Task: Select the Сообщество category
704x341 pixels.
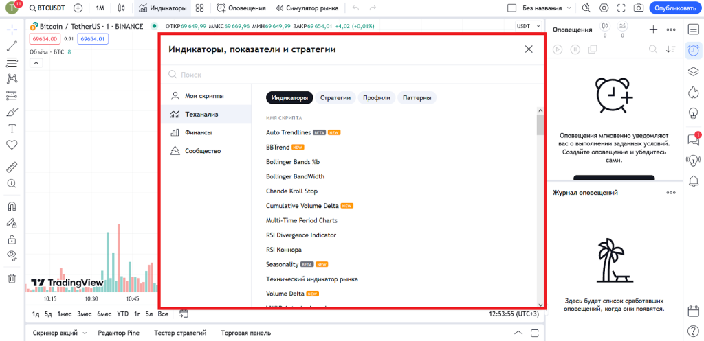Action: tap(206, 151)
